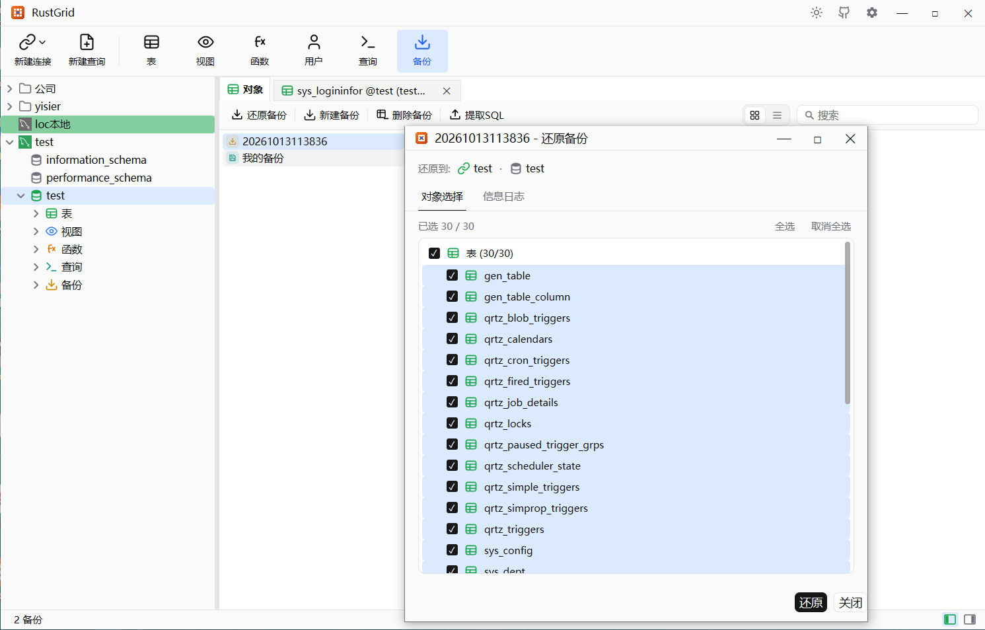Image resolution: width=985 pixels, height=630 pixels.
Task: Uncheck the qrtz_triggers checkbox
Action: 452,529
